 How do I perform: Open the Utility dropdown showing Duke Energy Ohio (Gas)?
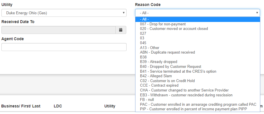coord(64,13)
